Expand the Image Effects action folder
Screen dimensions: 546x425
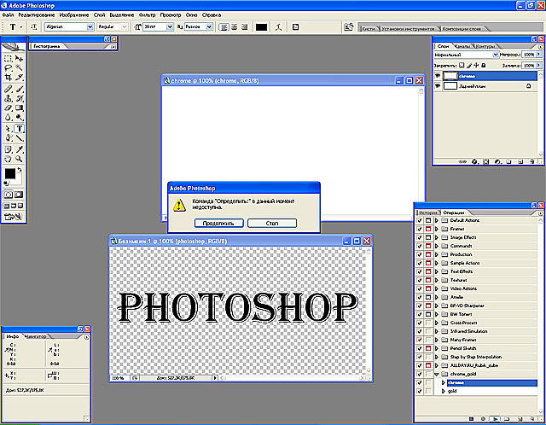(437, 237)
